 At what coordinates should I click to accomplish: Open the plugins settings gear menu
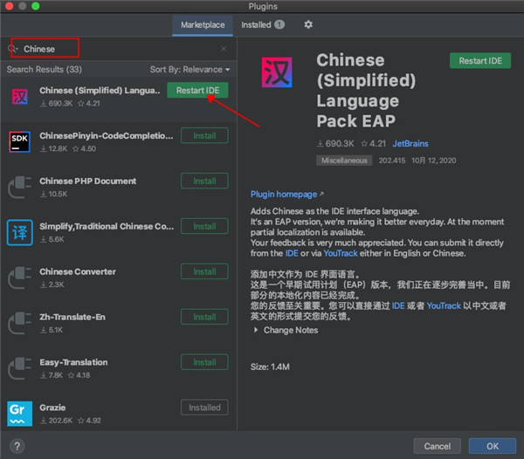(x=308, y=25)
